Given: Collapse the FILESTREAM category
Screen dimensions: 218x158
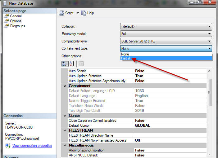Looking at the screenshot, I should [x=65, y=130].
